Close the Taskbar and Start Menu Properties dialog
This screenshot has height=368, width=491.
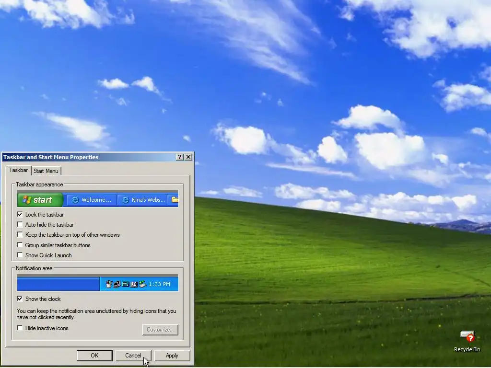188,157
